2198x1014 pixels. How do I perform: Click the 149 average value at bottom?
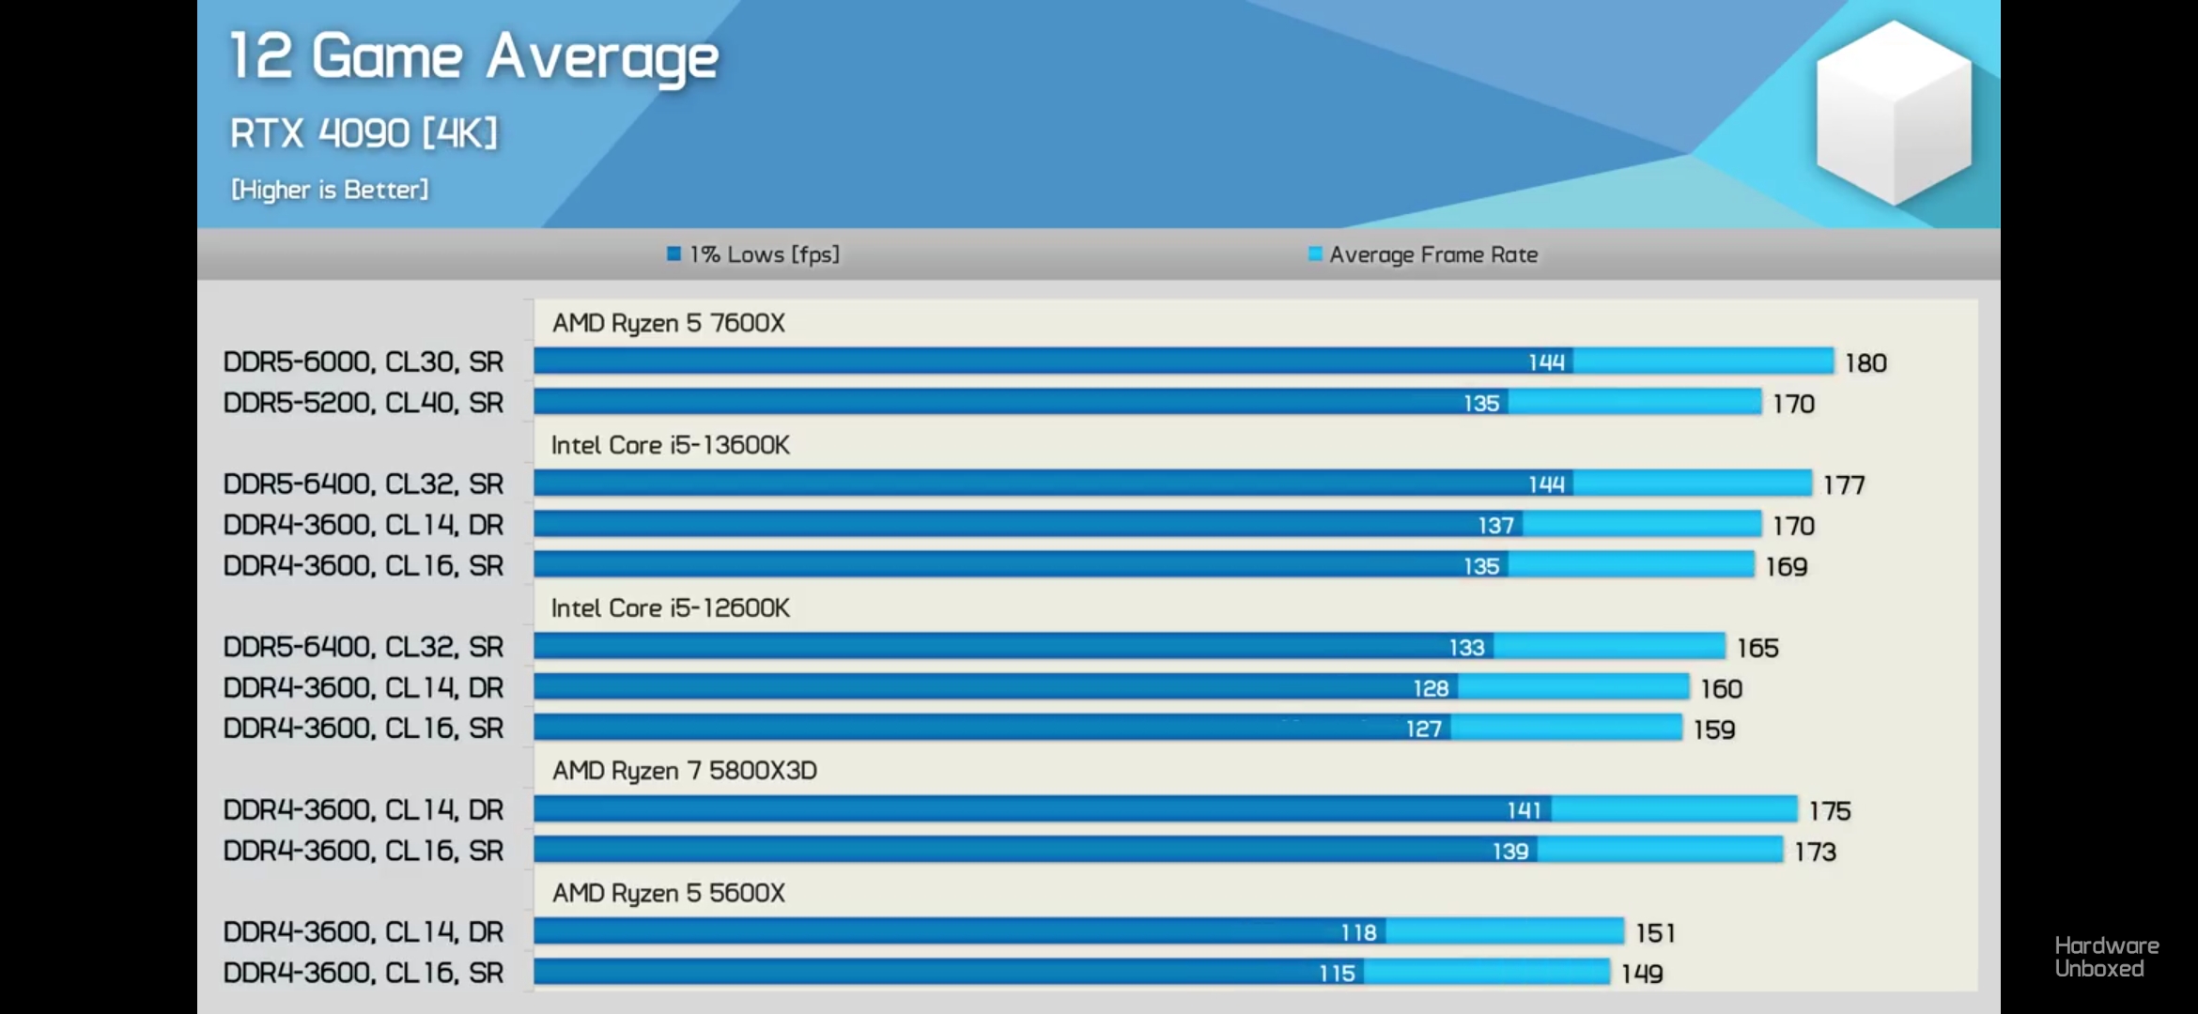pyautogui.click(x=1642, y=974)
